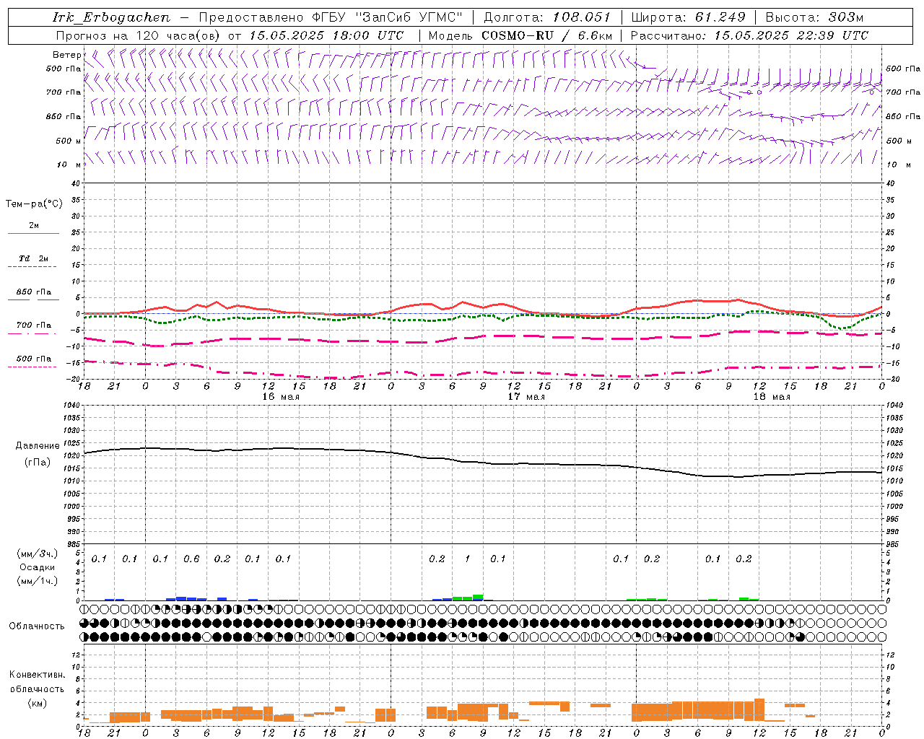This screenshot has width=924, height=739.
Task: Click the Давление panel label
Action: click(38, 446)
